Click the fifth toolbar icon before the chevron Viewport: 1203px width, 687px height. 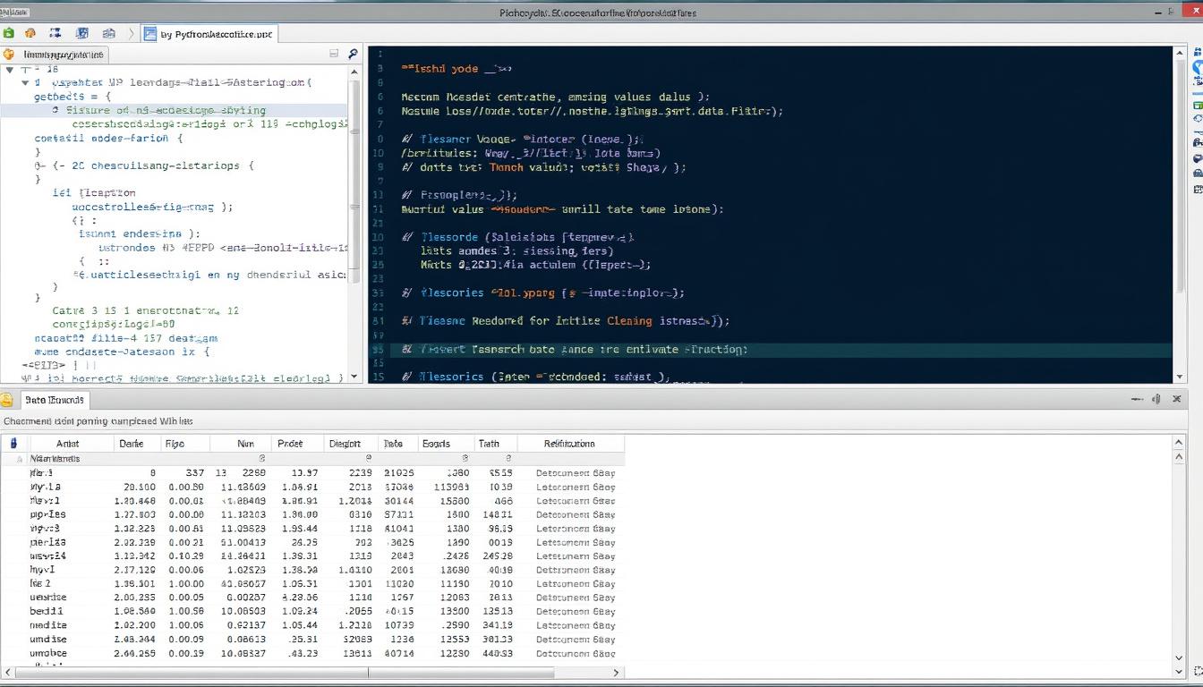coord(107,33)
